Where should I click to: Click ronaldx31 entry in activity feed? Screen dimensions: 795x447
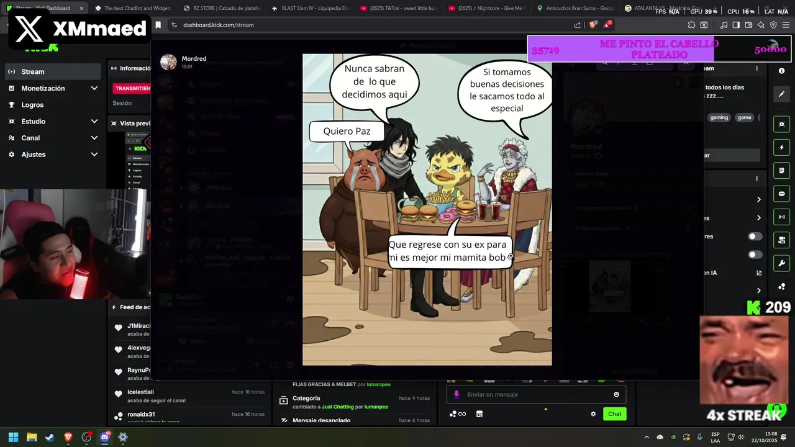pos(189,417)
